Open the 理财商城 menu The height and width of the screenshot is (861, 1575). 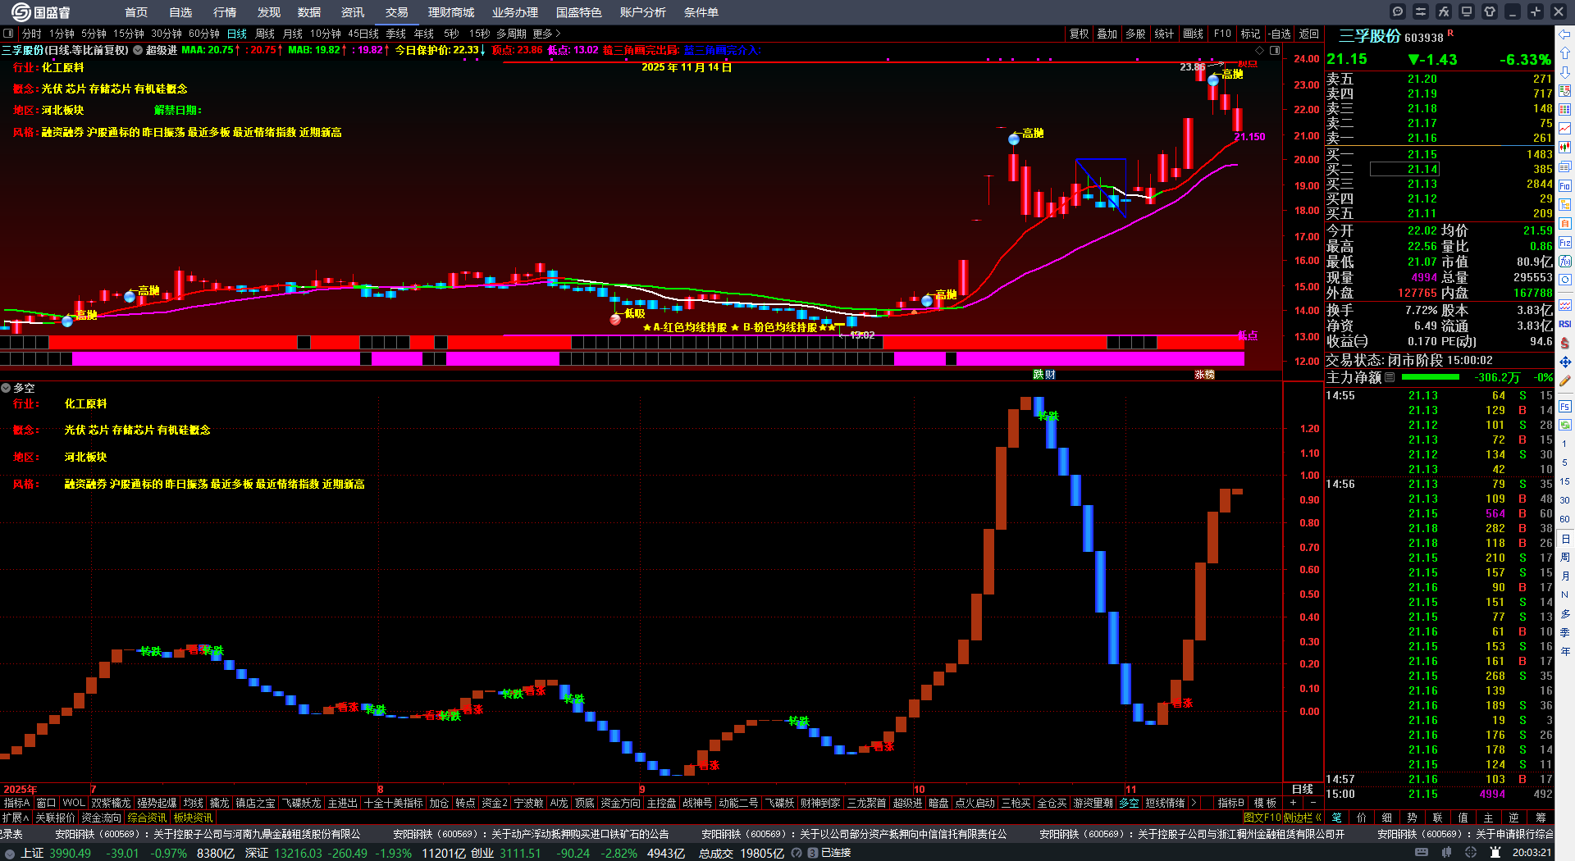click(451, 12)
